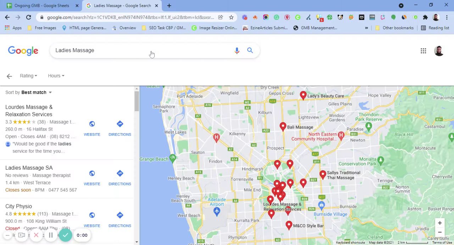Open Chrome tab search dropdown arrow
Viewport: 454px width, 245px height.
401,6
